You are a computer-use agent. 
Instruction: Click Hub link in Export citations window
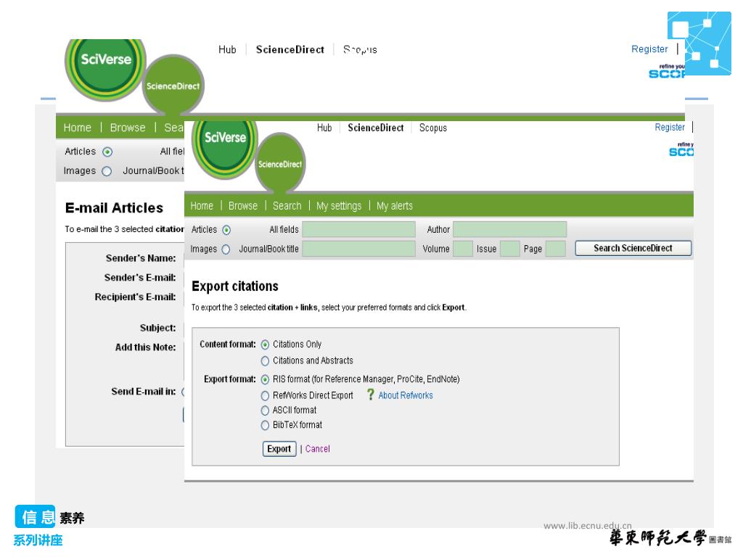pos(324,128)
